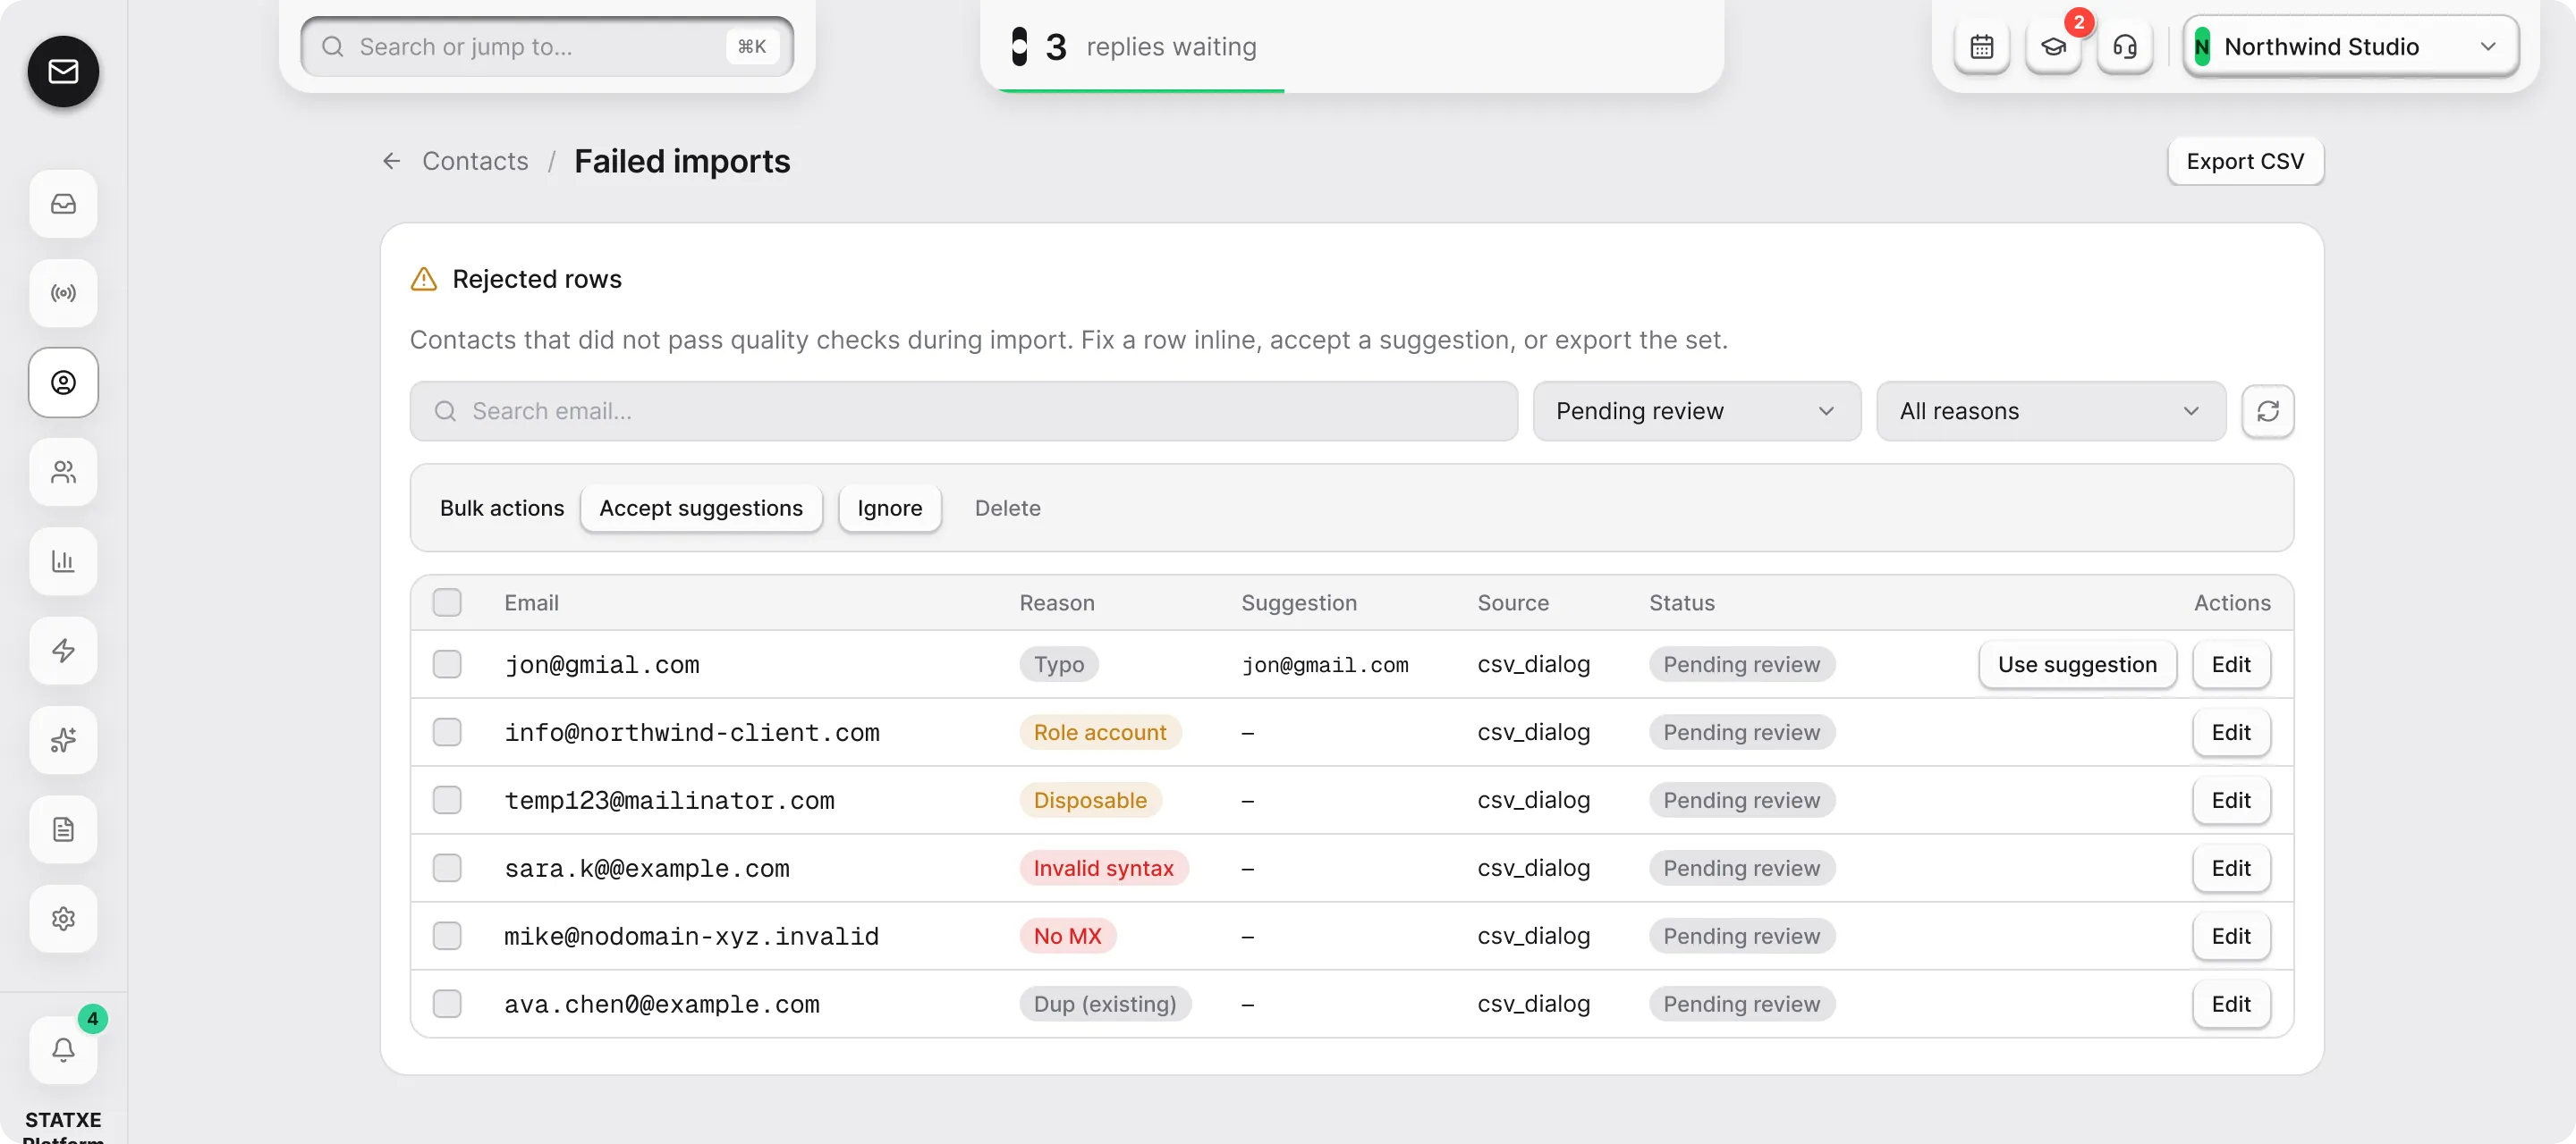2576x1144 pixels.
Task: Open the headset support icon
Action: tap(2125, 47)
